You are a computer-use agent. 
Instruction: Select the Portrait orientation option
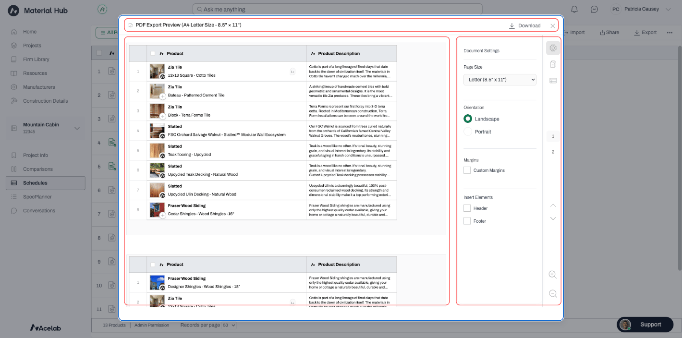point(477,132)
